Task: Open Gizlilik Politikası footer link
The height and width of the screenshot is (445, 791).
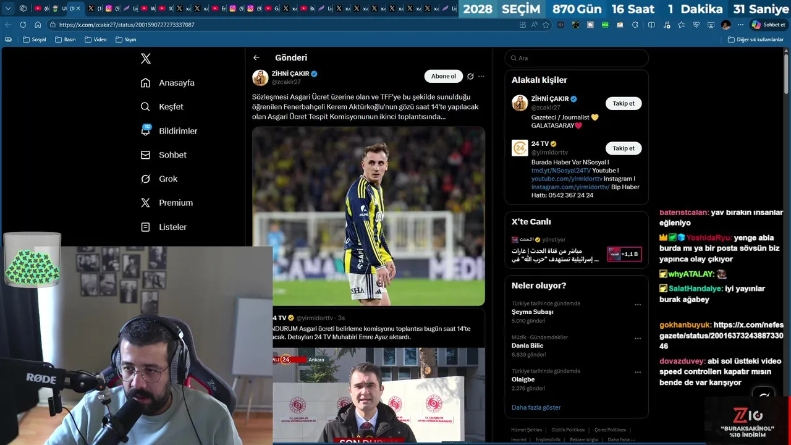Action: point(568,430)
